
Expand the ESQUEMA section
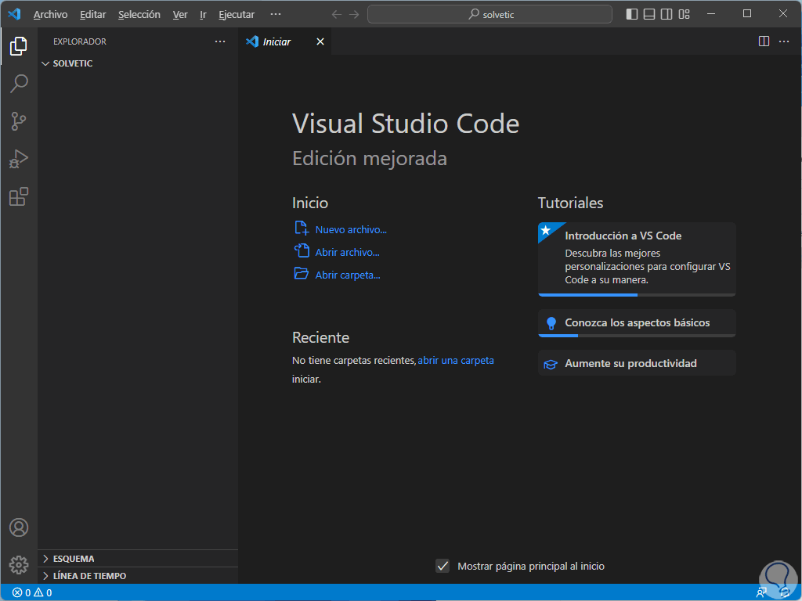(x=74, y=559)
